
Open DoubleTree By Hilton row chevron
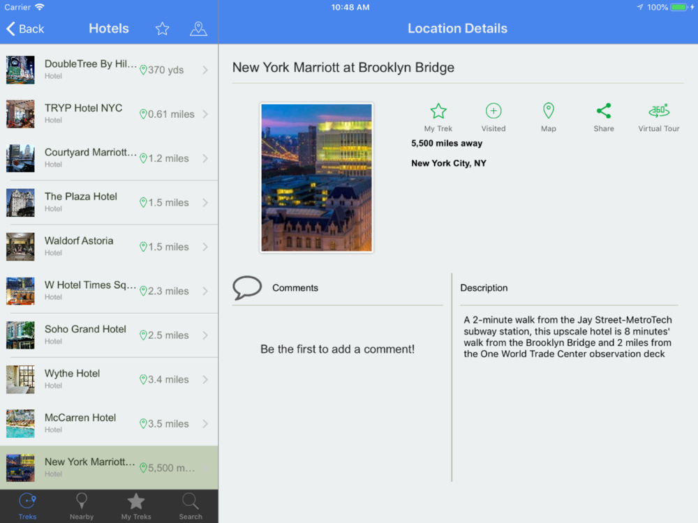205,70
